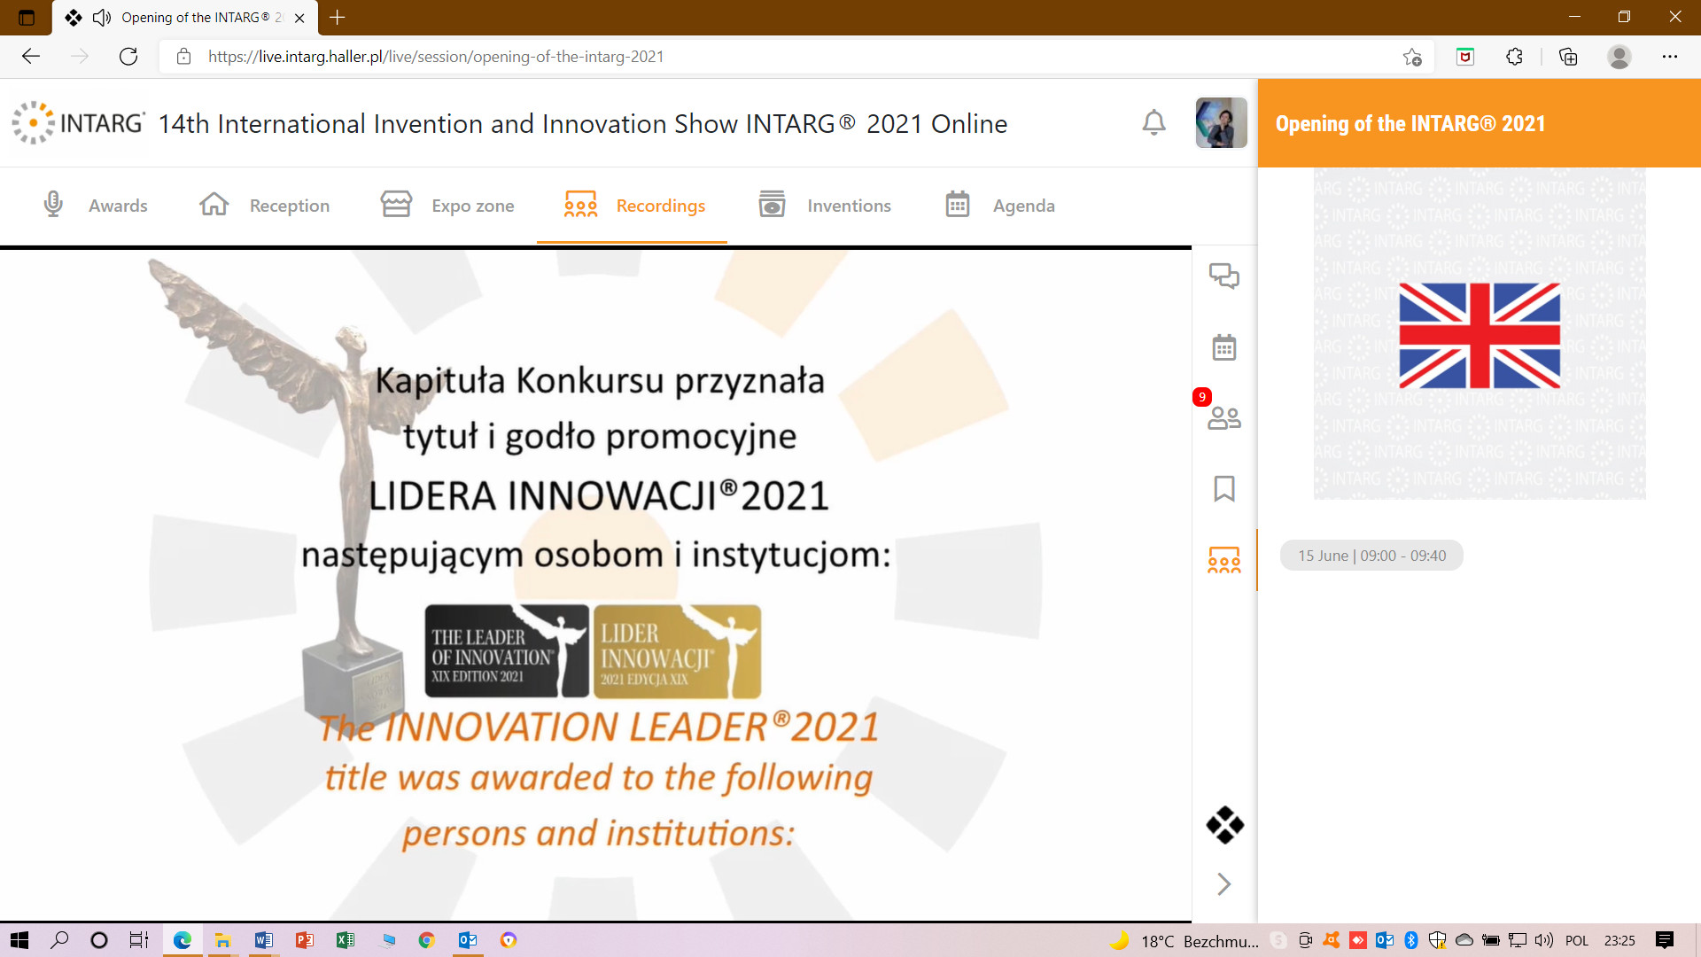Open the user profile avatar

pos(1221,123)
